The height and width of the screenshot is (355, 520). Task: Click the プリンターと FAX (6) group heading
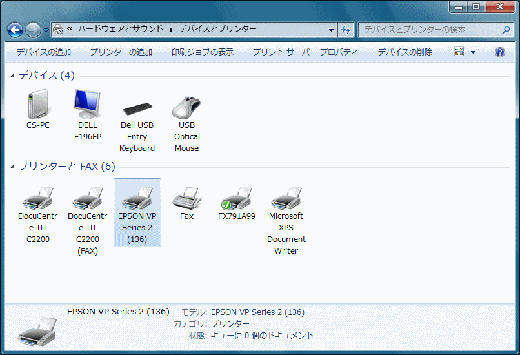click(66, 166)
